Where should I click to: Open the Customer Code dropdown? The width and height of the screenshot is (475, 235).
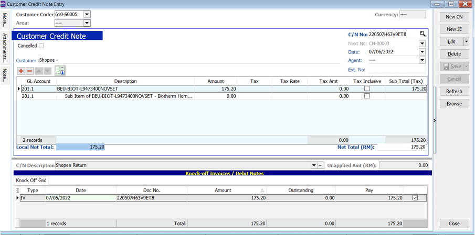[87, 15]
